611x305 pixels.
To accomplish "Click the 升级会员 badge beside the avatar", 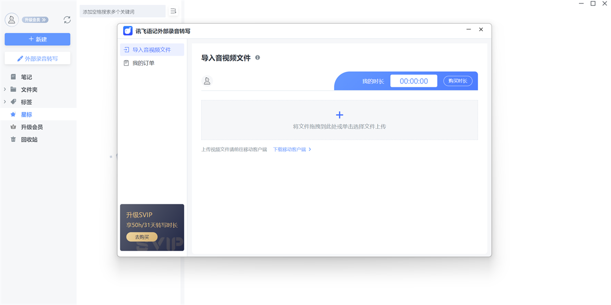I will coord(35,20).
